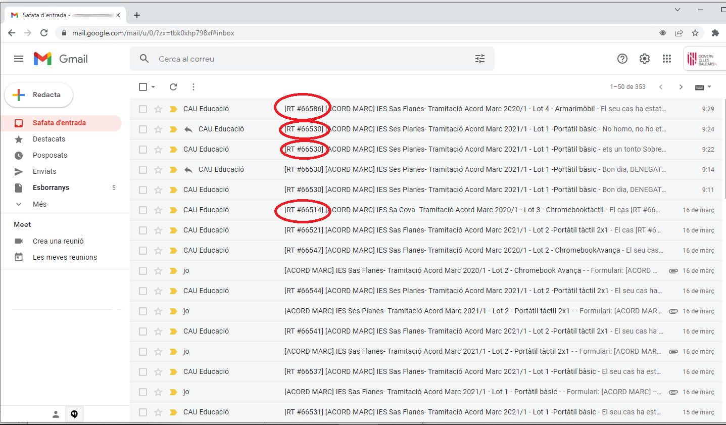The height and width of the screenshot is (425, 726).
Task: Refresh the inbox message list
Action: (173, 87)
